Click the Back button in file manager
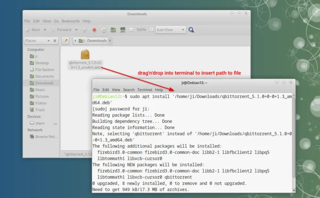Image resolution: width=320 pixels, height=198 pixels. tap(32, 30)
